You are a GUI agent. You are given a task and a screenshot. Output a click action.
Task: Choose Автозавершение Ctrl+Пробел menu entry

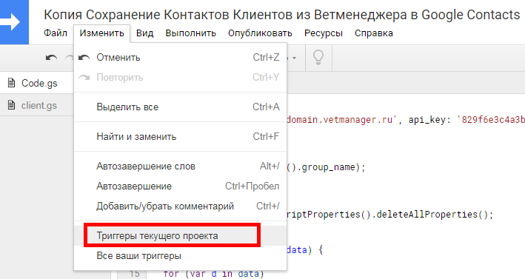(x=180, y=186)
